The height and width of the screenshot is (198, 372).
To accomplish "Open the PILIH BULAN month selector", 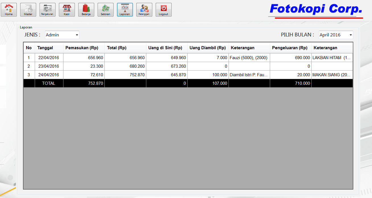I will tap(336, 35).
